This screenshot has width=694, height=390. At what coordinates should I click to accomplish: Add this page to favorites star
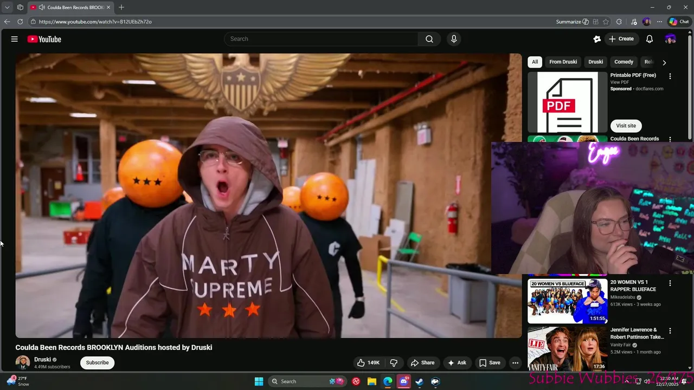(x=605, y=22)
